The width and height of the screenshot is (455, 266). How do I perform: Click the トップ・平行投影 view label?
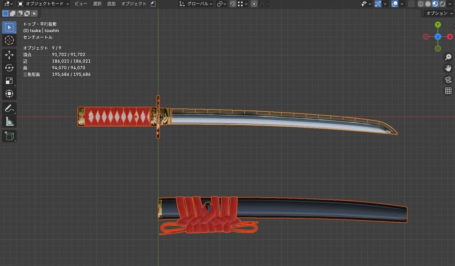point(40,24)
